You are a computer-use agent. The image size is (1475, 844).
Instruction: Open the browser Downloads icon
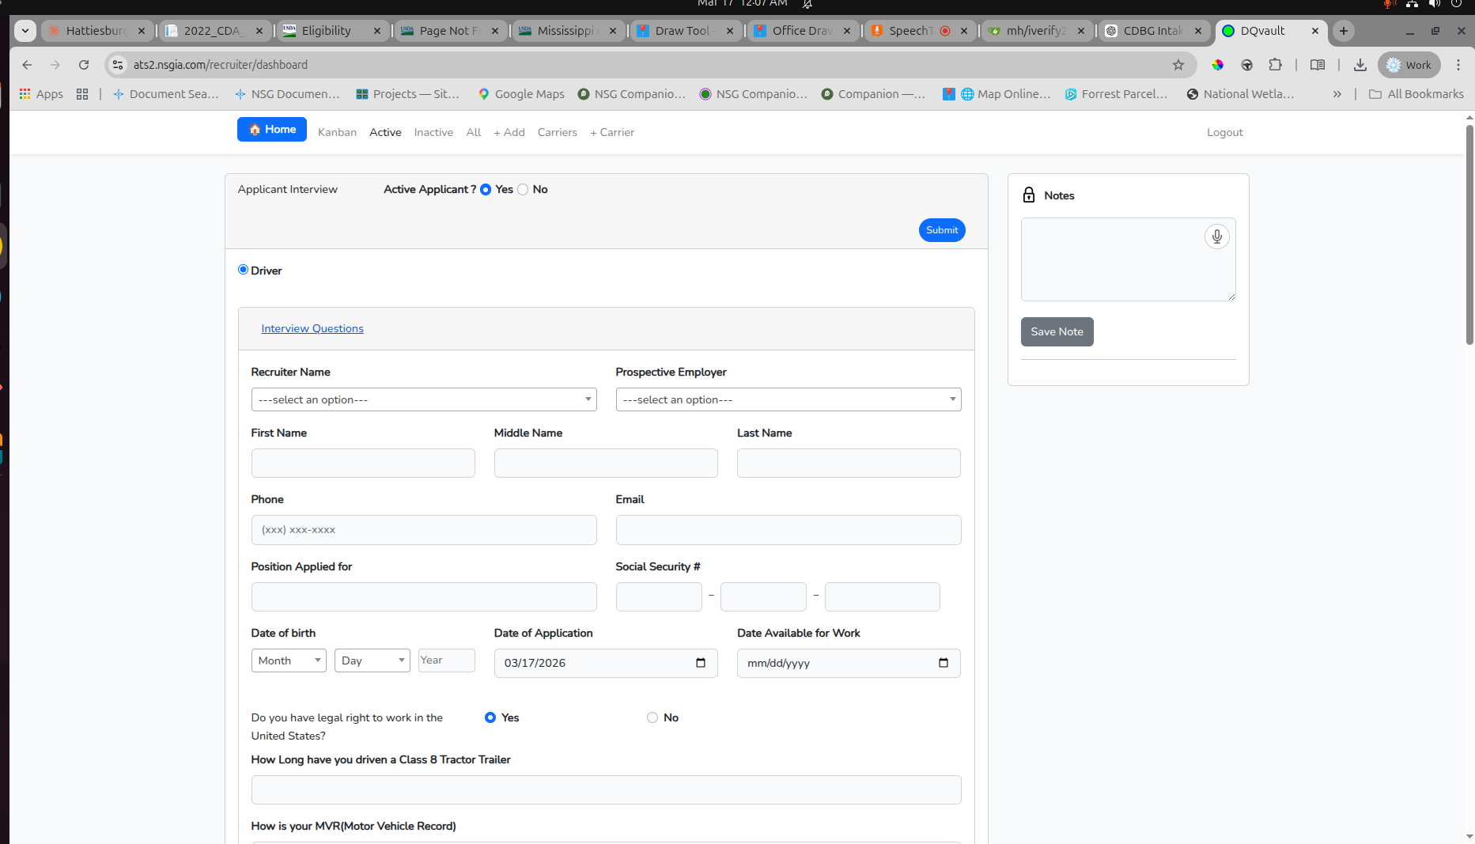(1360, 65)
